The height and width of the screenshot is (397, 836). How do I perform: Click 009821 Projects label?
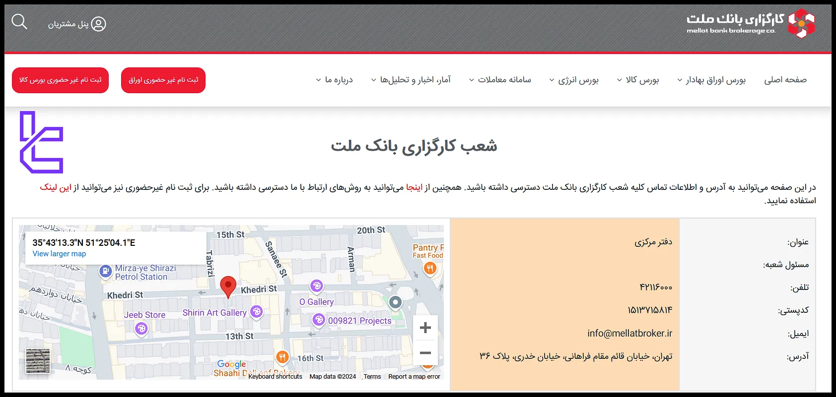pos(360,321)
